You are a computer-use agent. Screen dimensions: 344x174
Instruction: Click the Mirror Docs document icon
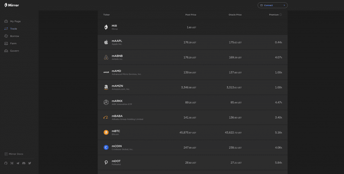click(x=6, y=154)
